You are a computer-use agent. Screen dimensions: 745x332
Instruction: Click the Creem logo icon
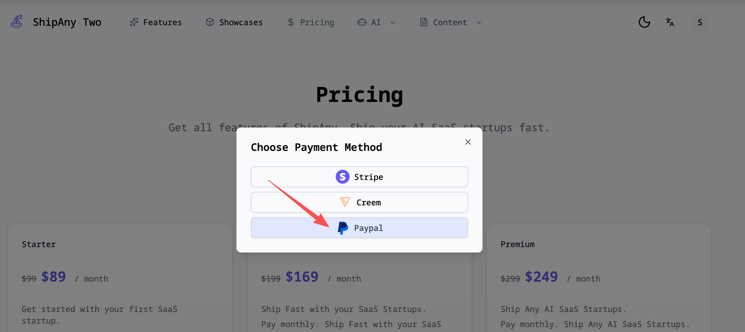[x=345, y=202]
